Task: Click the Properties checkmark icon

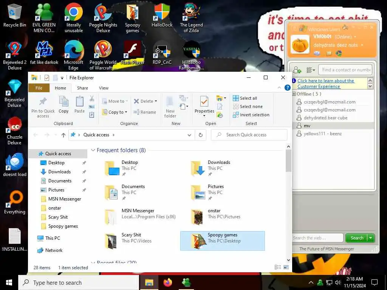Action: [204, 101]
